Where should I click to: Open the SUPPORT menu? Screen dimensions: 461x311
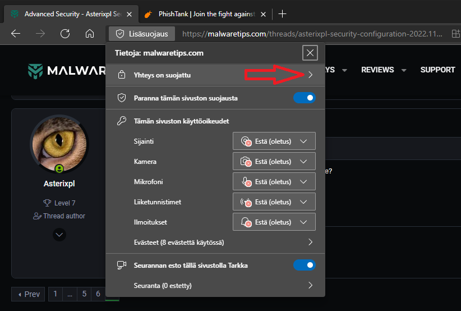(437, 70)
